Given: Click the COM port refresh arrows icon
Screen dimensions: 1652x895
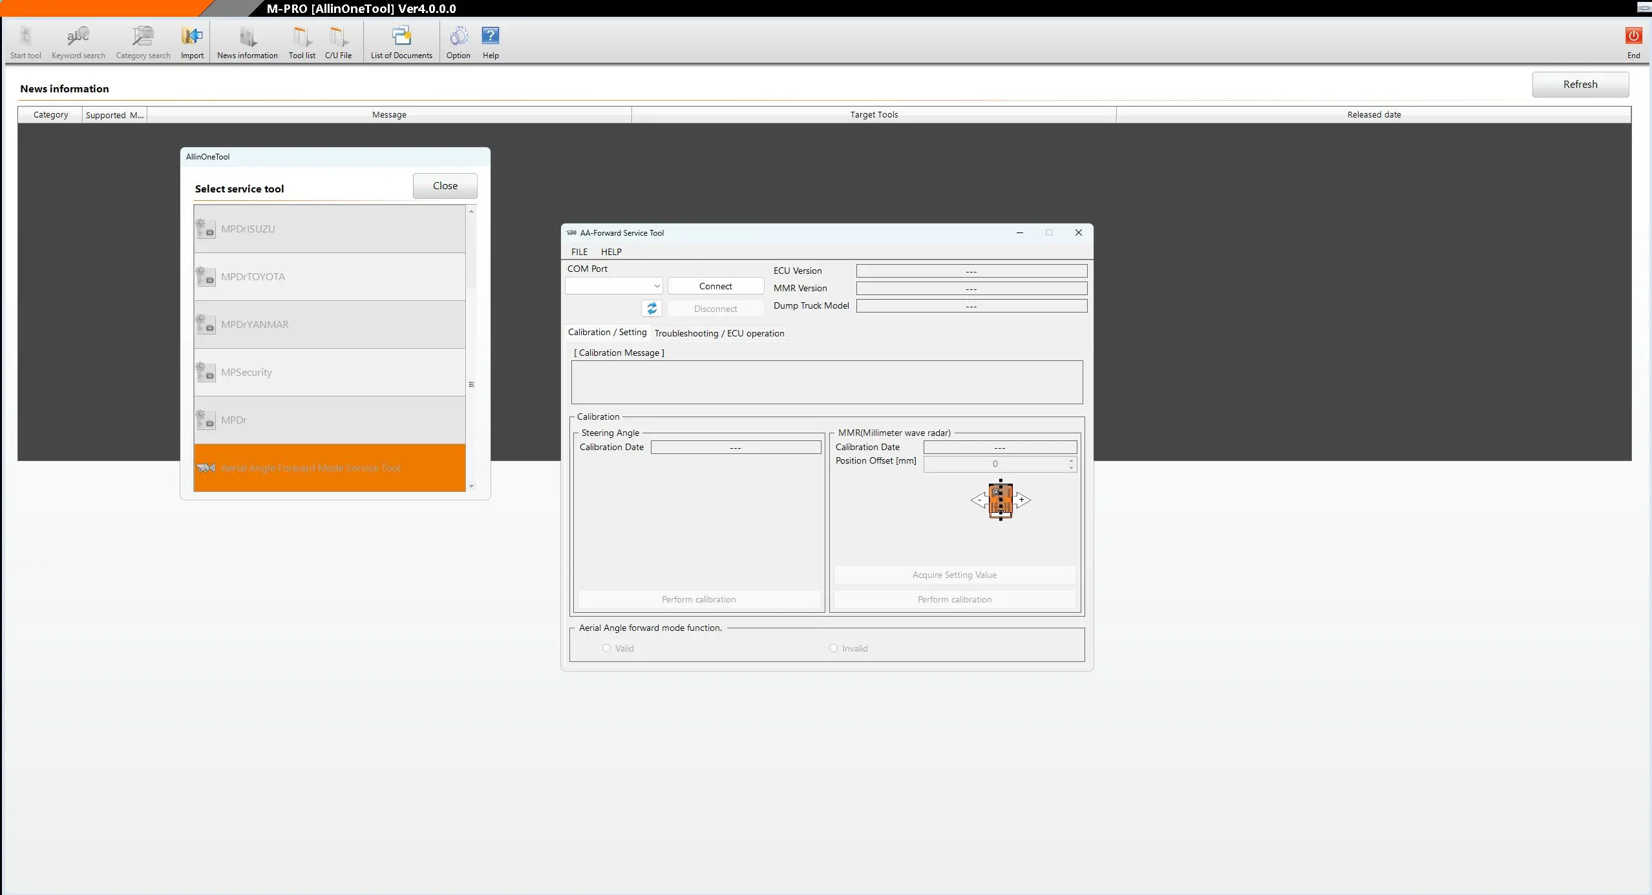Looking at the screenshot, I should [650, 309].
